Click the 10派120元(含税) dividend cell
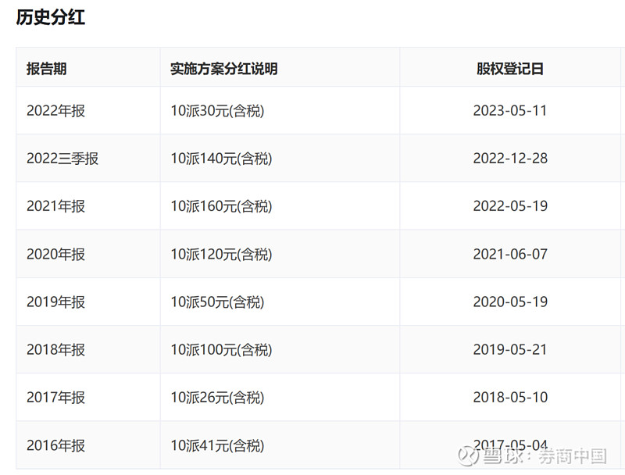Image resolution: width=625 pixels, height=475 pixels. 221,254
